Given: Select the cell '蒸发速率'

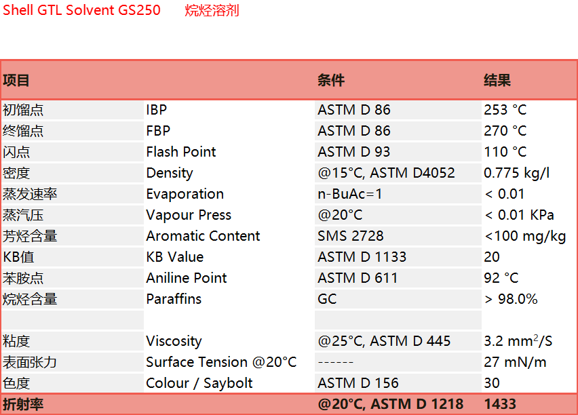Looking at the screenshot, I should tap(30, 194).
